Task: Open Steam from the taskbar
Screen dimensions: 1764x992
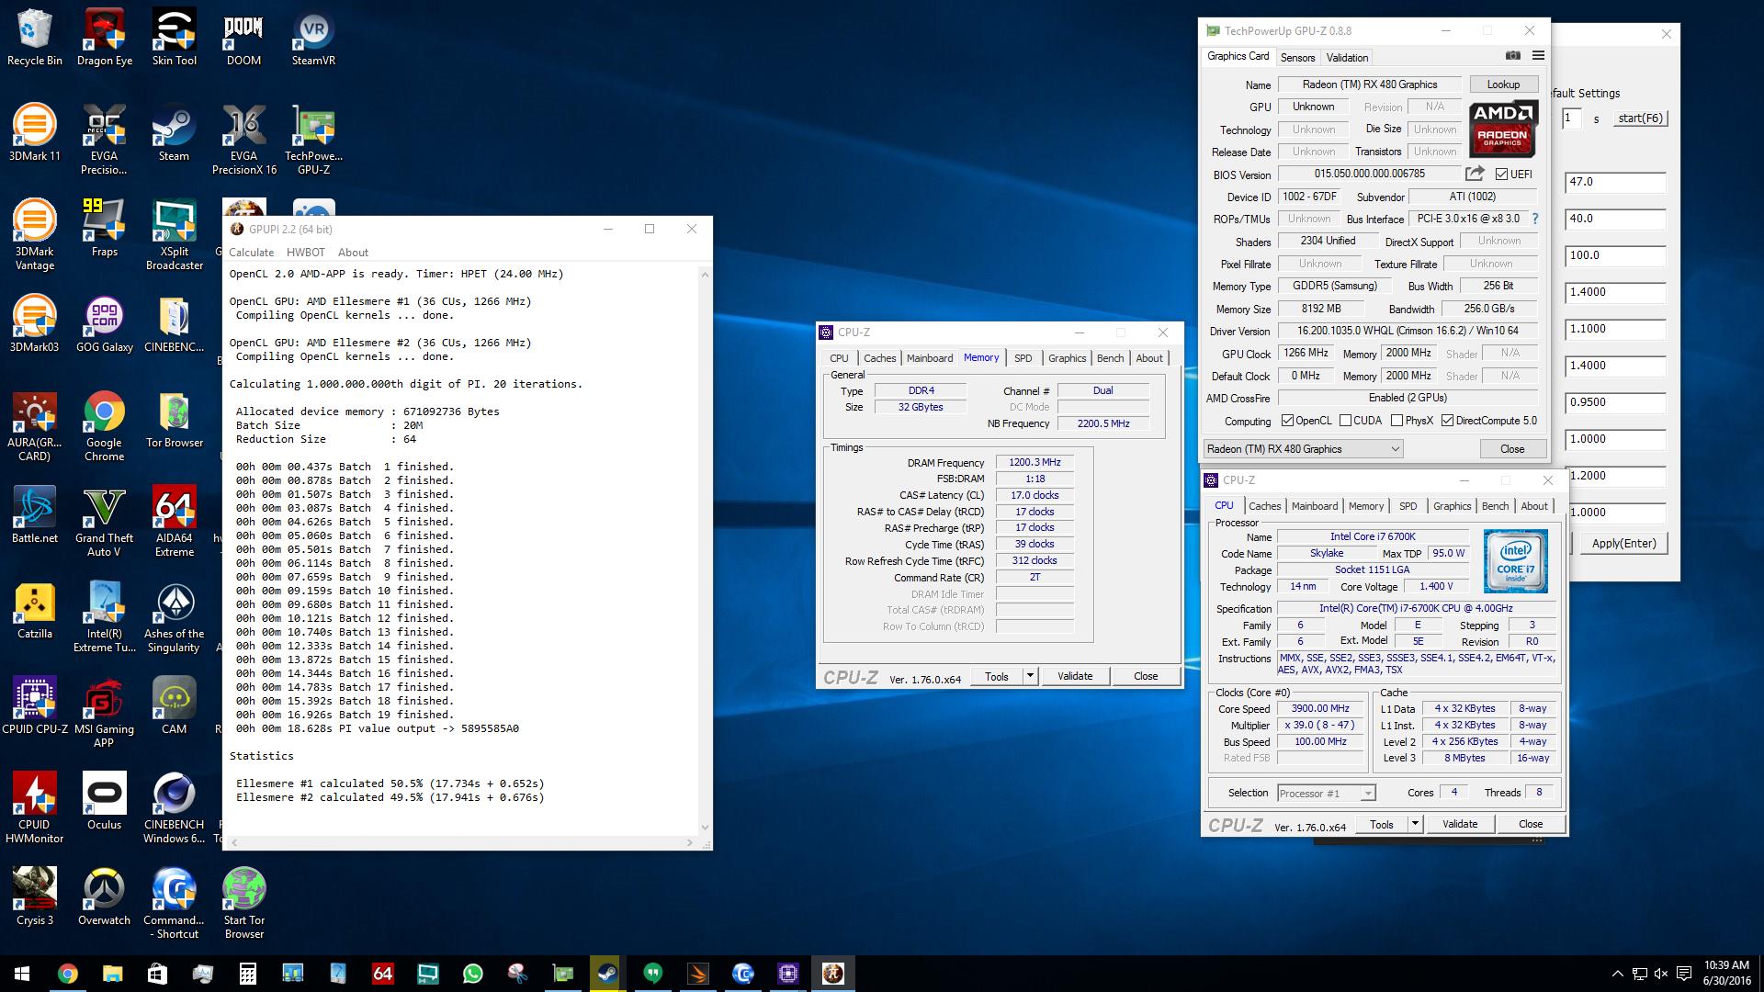Action: tap(606, 974)
